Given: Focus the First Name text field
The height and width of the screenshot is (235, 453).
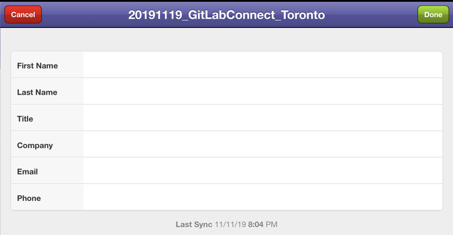Looking at the screenshot, I should (x=263, y=65).
